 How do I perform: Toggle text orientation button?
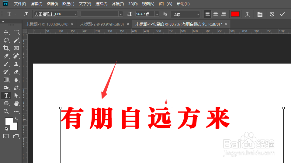point(26,14)
